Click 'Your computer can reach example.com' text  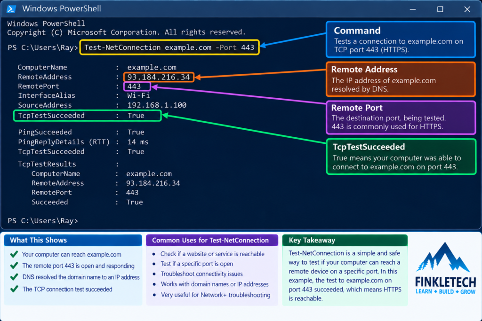tap(72, 254)
